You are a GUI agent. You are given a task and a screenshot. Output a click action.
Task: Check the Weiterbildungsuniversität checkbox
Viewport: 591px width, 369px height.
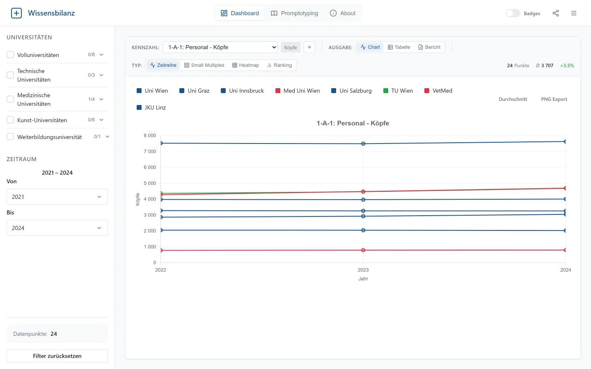[10, 137]
